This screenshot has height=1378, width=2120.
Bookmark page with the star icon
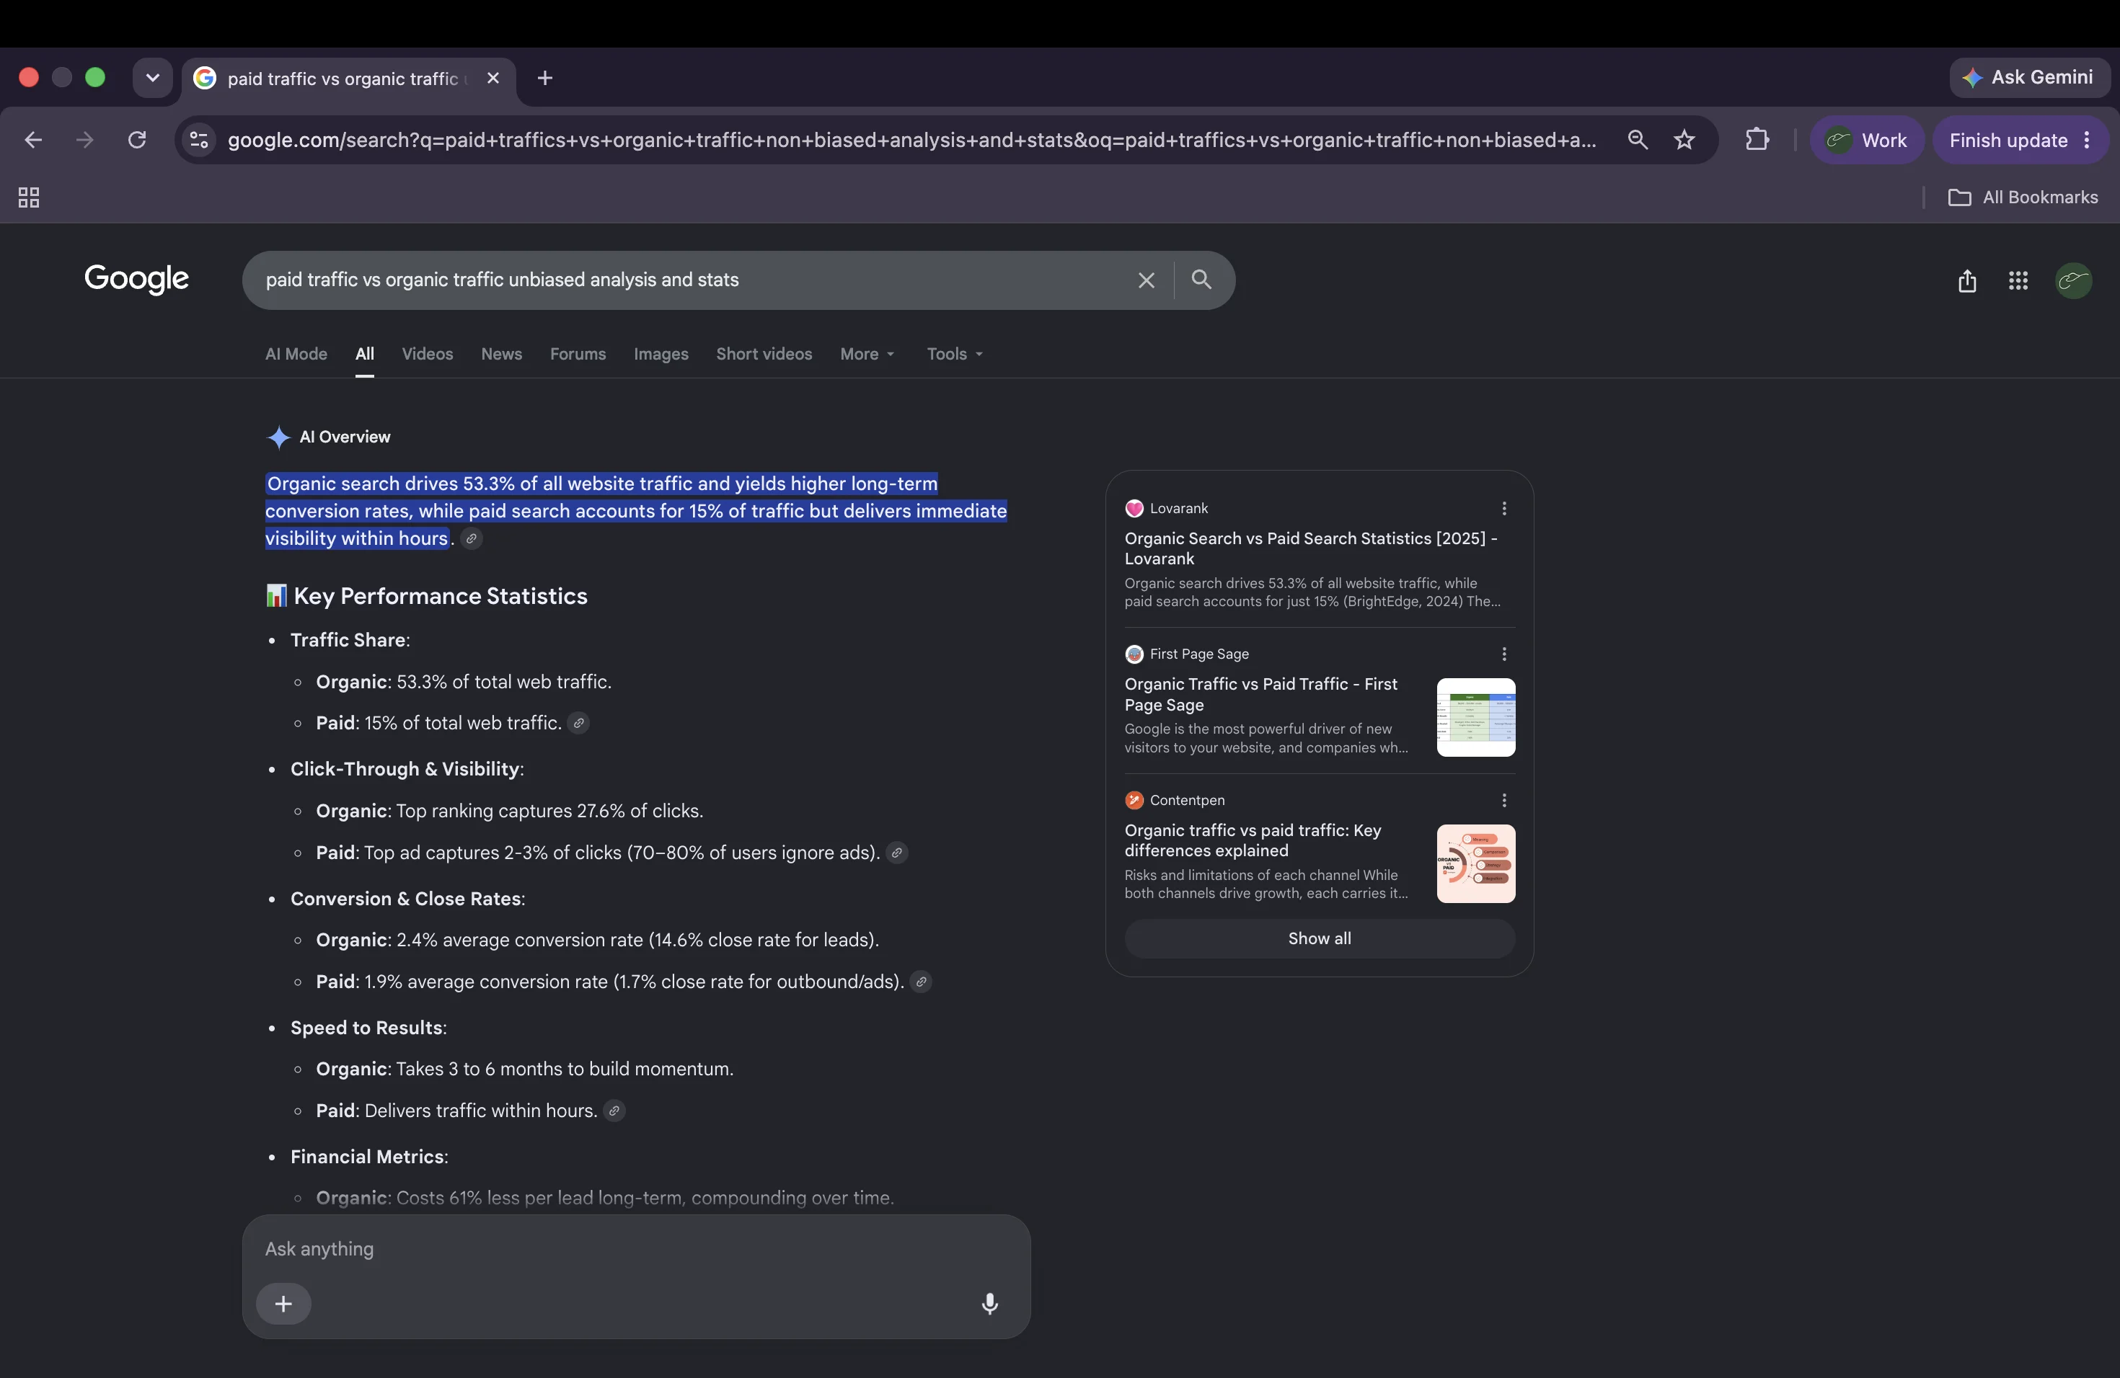pos(1684,140)
